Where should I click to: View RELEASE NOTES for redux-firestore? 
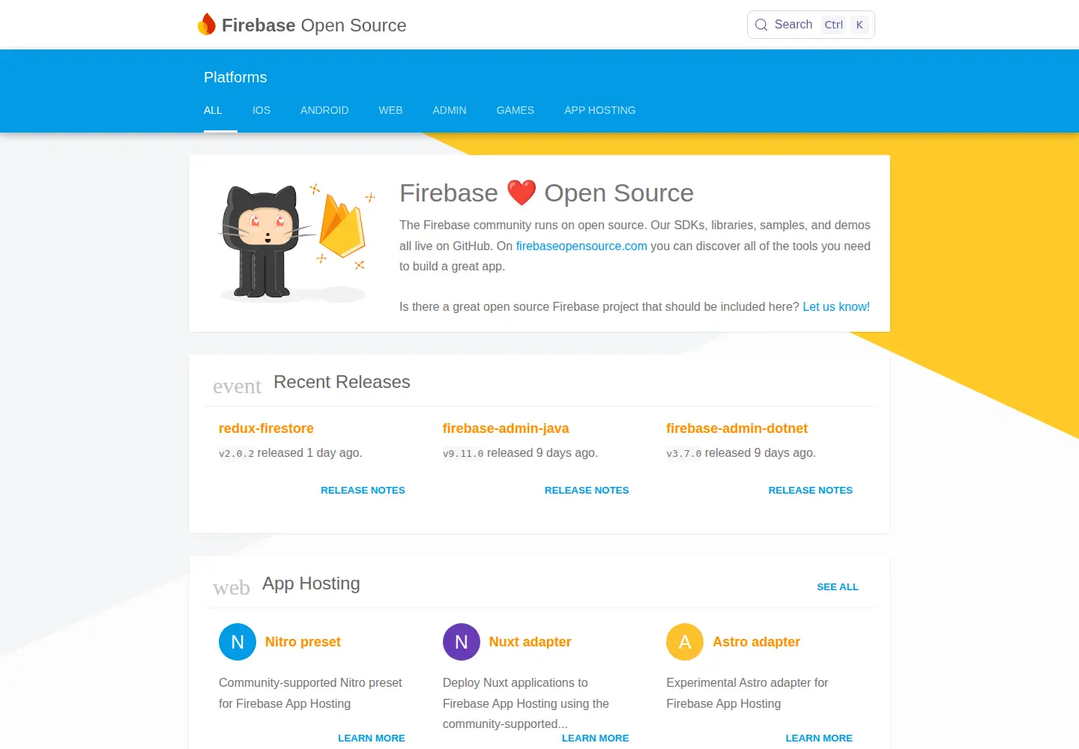pos(363,490)
